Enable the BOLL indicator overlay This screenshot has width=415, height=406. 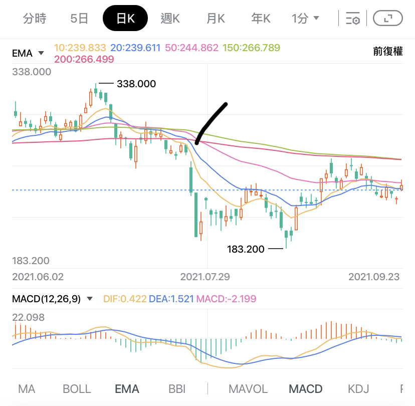click(77, 388)
